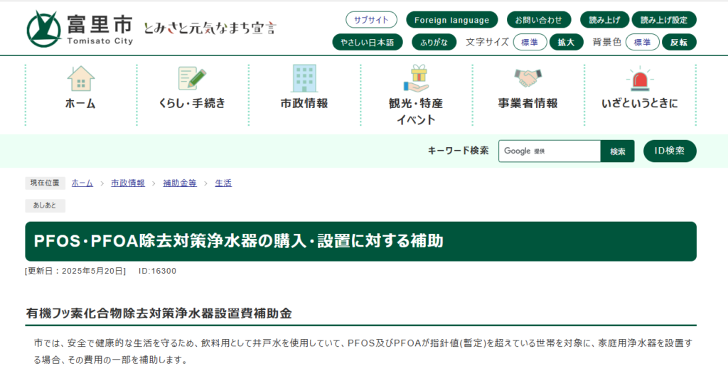
Task: Click the あしあと label
Action: click(45, 205)
